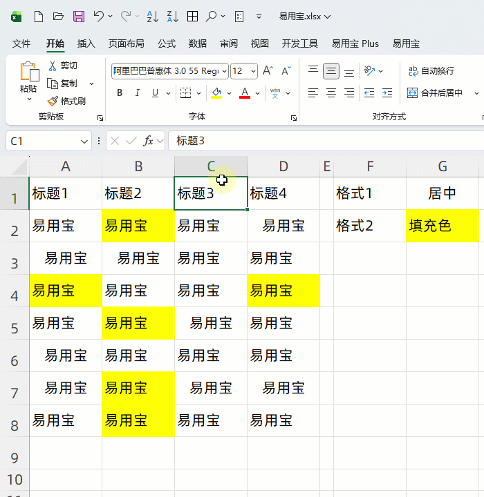Apply the yellow fill color bucket
484x497 pixels.
(x=216, y=93)
